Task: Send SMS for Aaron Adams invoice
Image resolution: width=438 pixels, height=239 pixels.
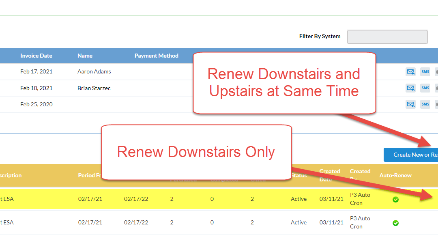Action: point(425,72)
